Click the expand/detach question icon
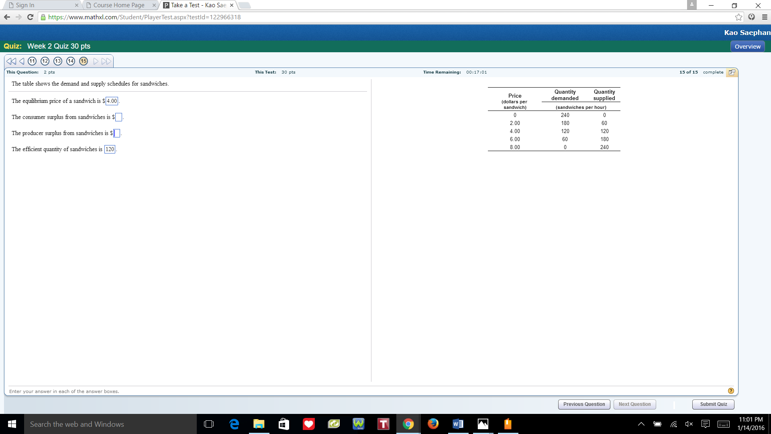The height and width of the screenshot is (434, 771). pos(732,72)
